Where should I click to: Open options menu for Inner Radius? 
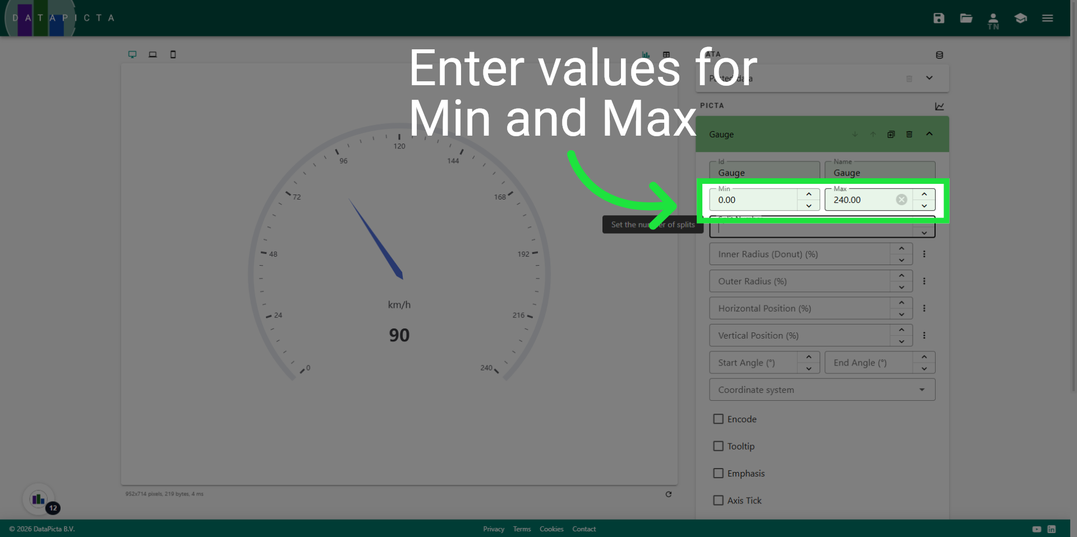tap(924, 254)
